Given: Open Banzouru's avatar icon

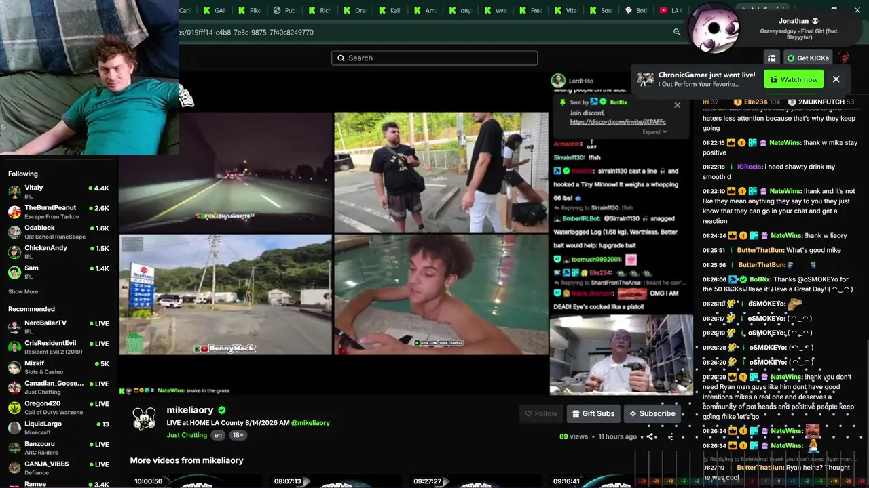Looking at the screenshot, I should tap(14, 447).
